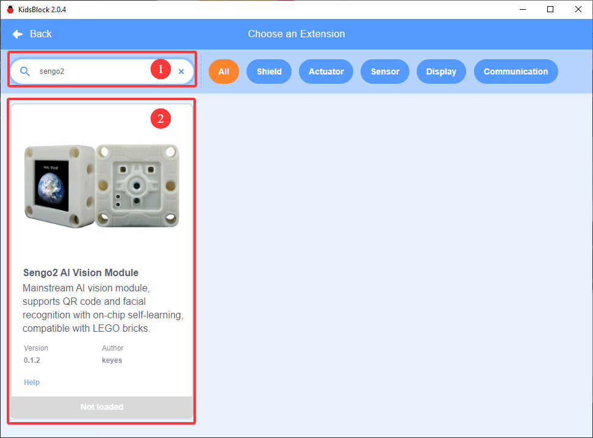This screenshot has width=593, height=438.
Task: Go Back to the previous screen
Action: click(32, 34)
